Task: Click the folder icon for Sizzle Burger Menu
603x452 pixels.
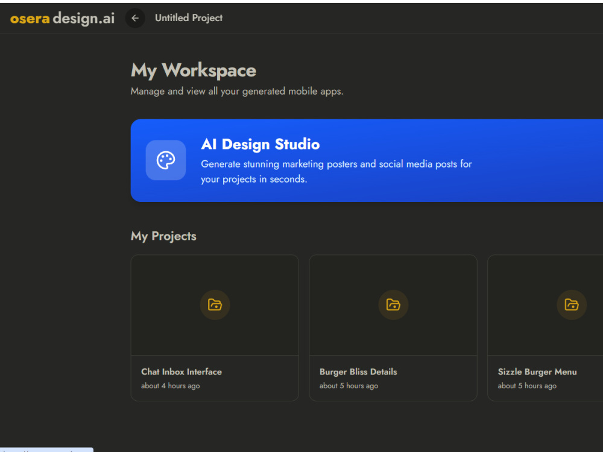Action: [x=572, y=305]
